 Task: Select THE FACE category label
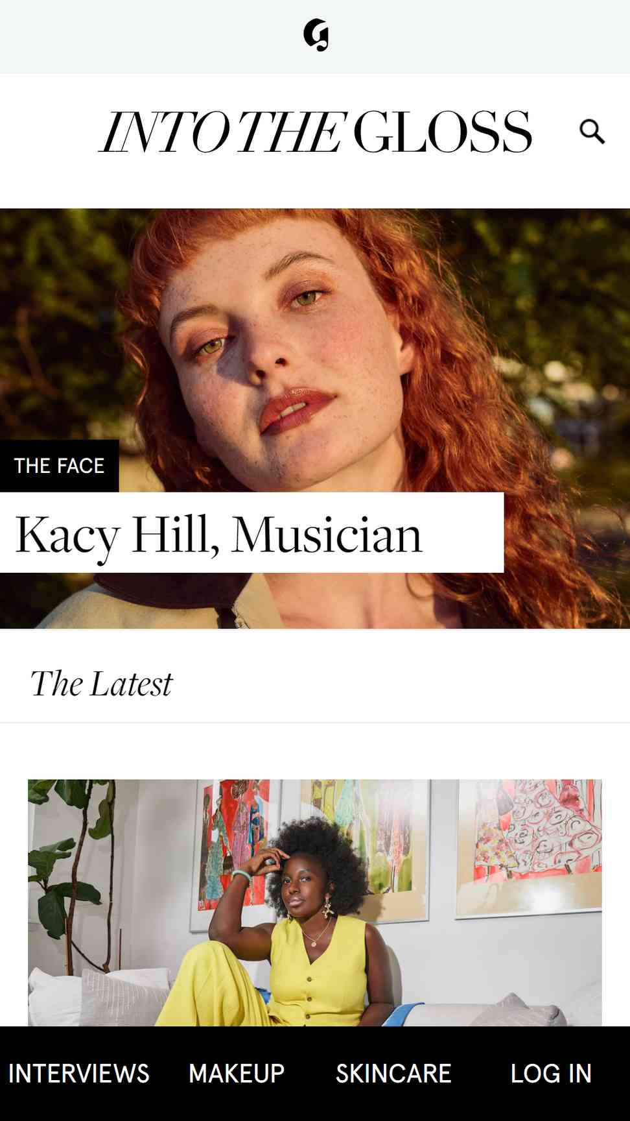59,466
